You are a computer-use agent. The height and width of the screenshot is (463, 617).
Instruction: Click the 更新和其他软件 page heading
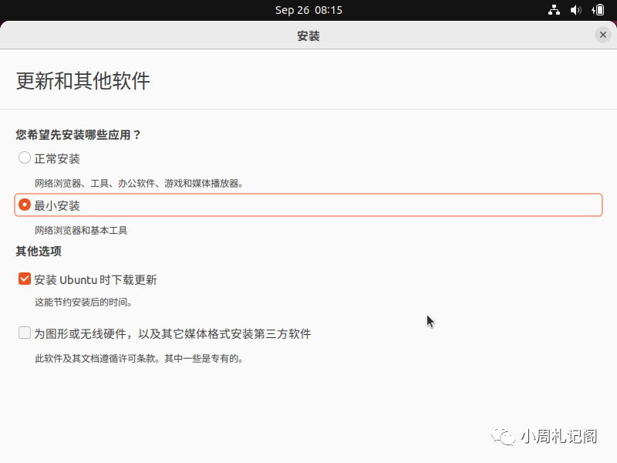point(83,81)
